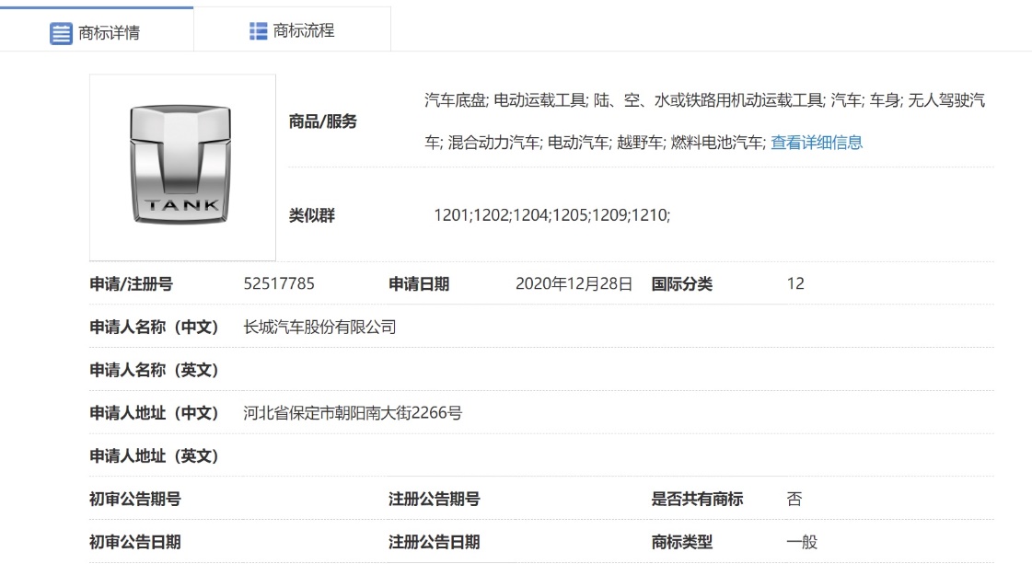1032x564 pixels.
Task: Click the 注册公告日期 label
Action: [434, 542]
